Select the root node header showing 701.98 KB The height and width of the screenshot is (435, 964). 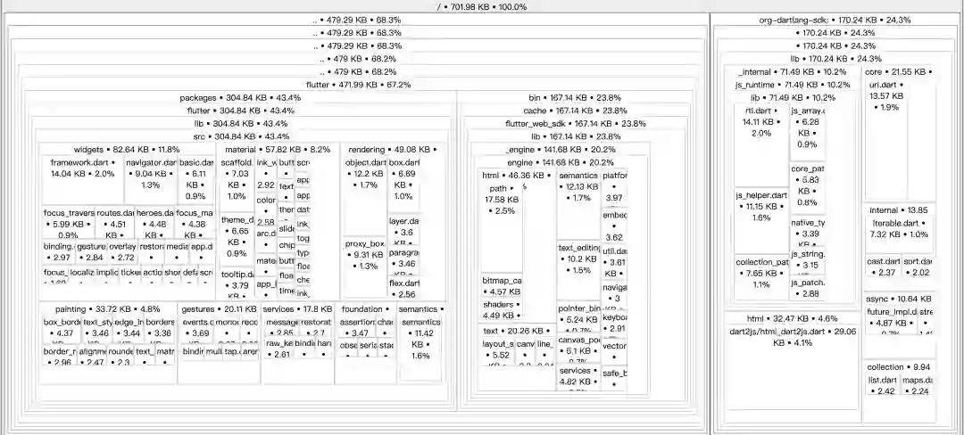[x=481, y=7]
